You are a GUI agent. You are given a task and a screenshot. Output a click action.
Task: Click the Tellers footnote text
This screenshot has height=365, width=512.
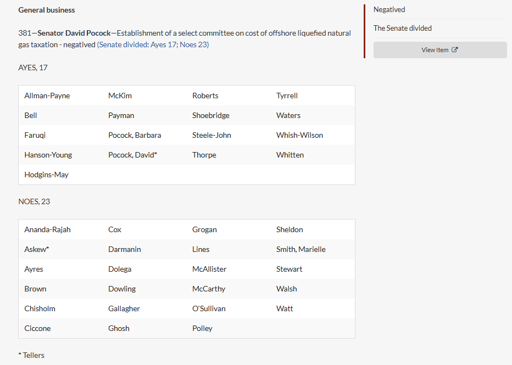click(x=31, y=355)
